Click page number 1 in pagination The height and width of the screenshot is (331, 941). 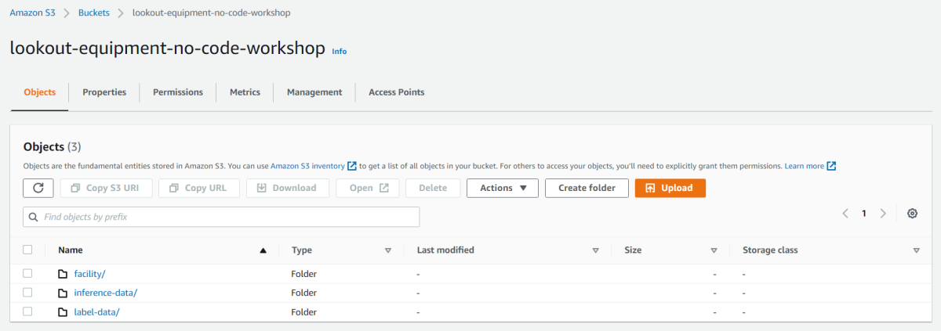pos(864,214)
